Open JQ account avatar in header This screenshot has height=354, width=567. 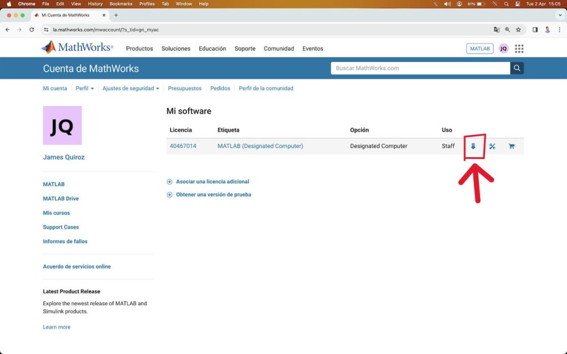click(x=503, y=49)
